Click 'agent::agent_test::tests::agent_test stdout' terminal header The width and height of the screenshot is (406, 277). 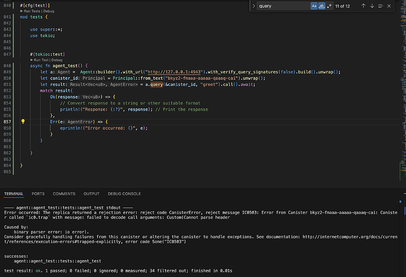(x=68, y=208)
